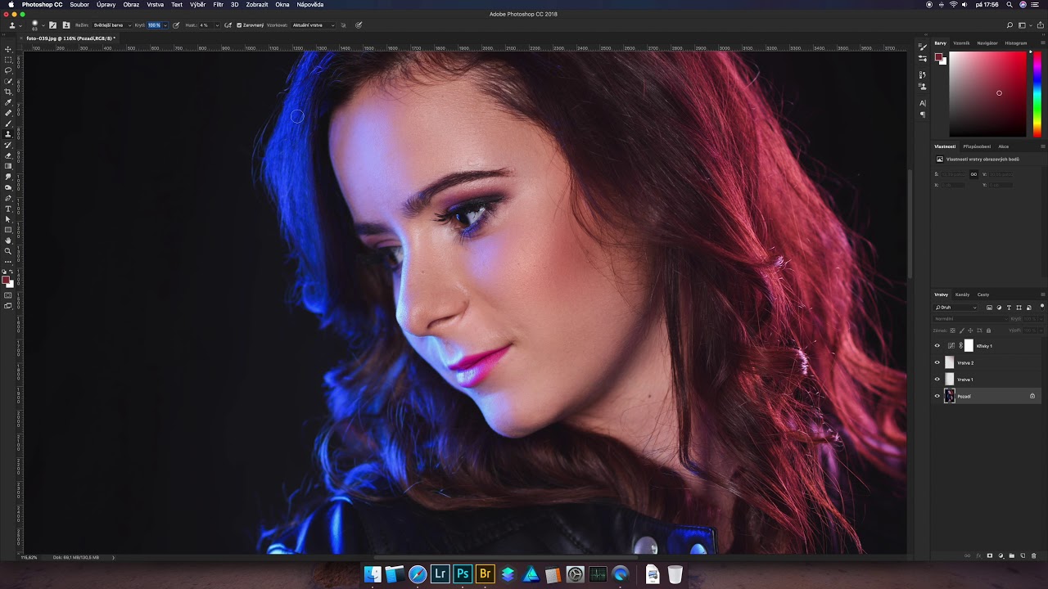Toggle the airbrush build-up effect button
The height and width of the screenshot is (589, 1048).
(x=228, y=25)
